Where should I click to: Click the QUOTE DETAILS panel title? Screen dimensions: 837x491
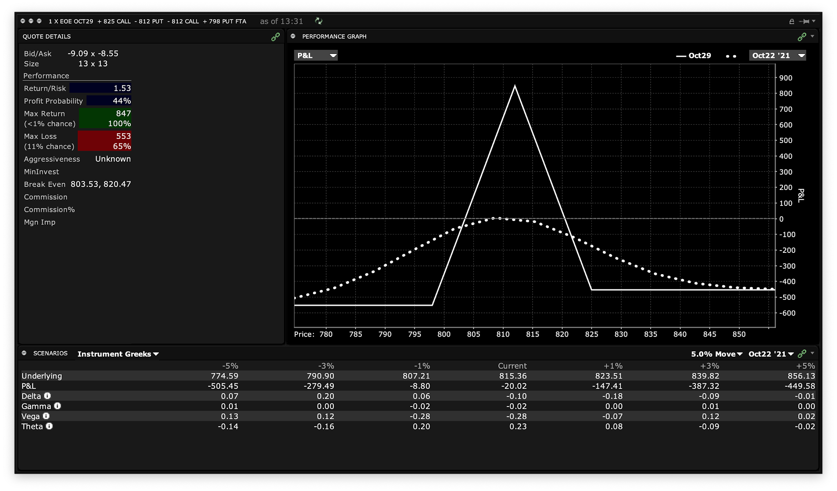47,36
